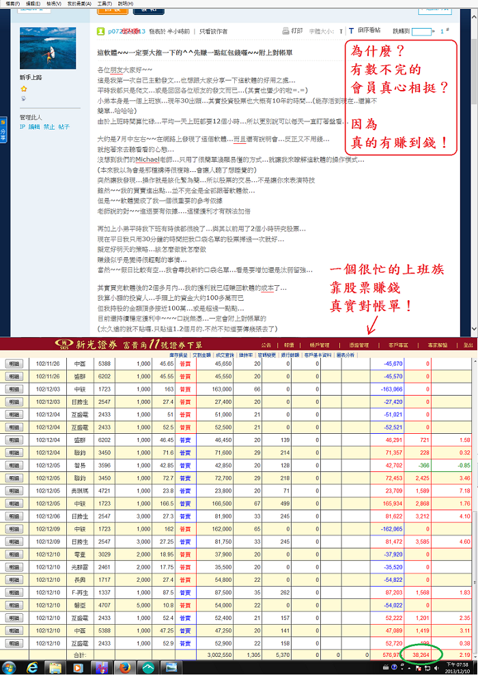Choose the small T font size
Screen dimensions: 478x676
(x=341, y=31)
